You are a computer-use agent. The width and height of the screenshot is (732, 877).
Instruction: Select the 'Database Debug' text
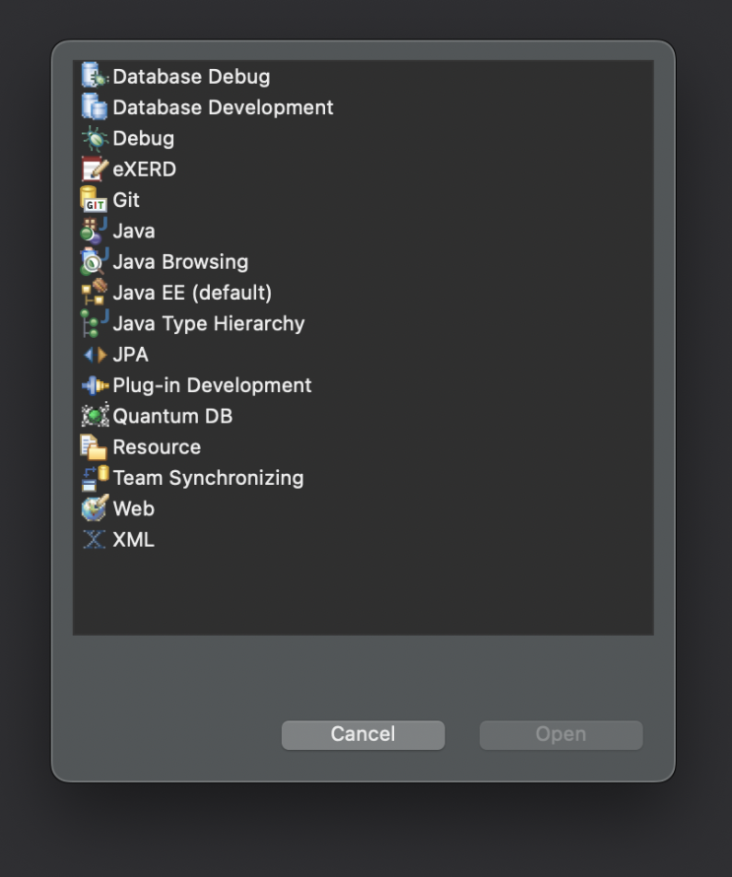coord(191,77)
